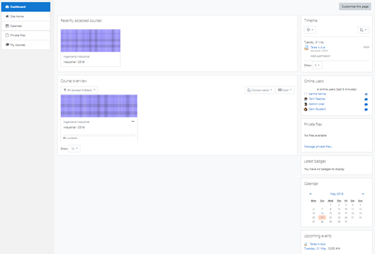Send message to Sam Student icon
Image resolution: width=375 pixels, height=254 pixels.
click(x=366, y=110)
